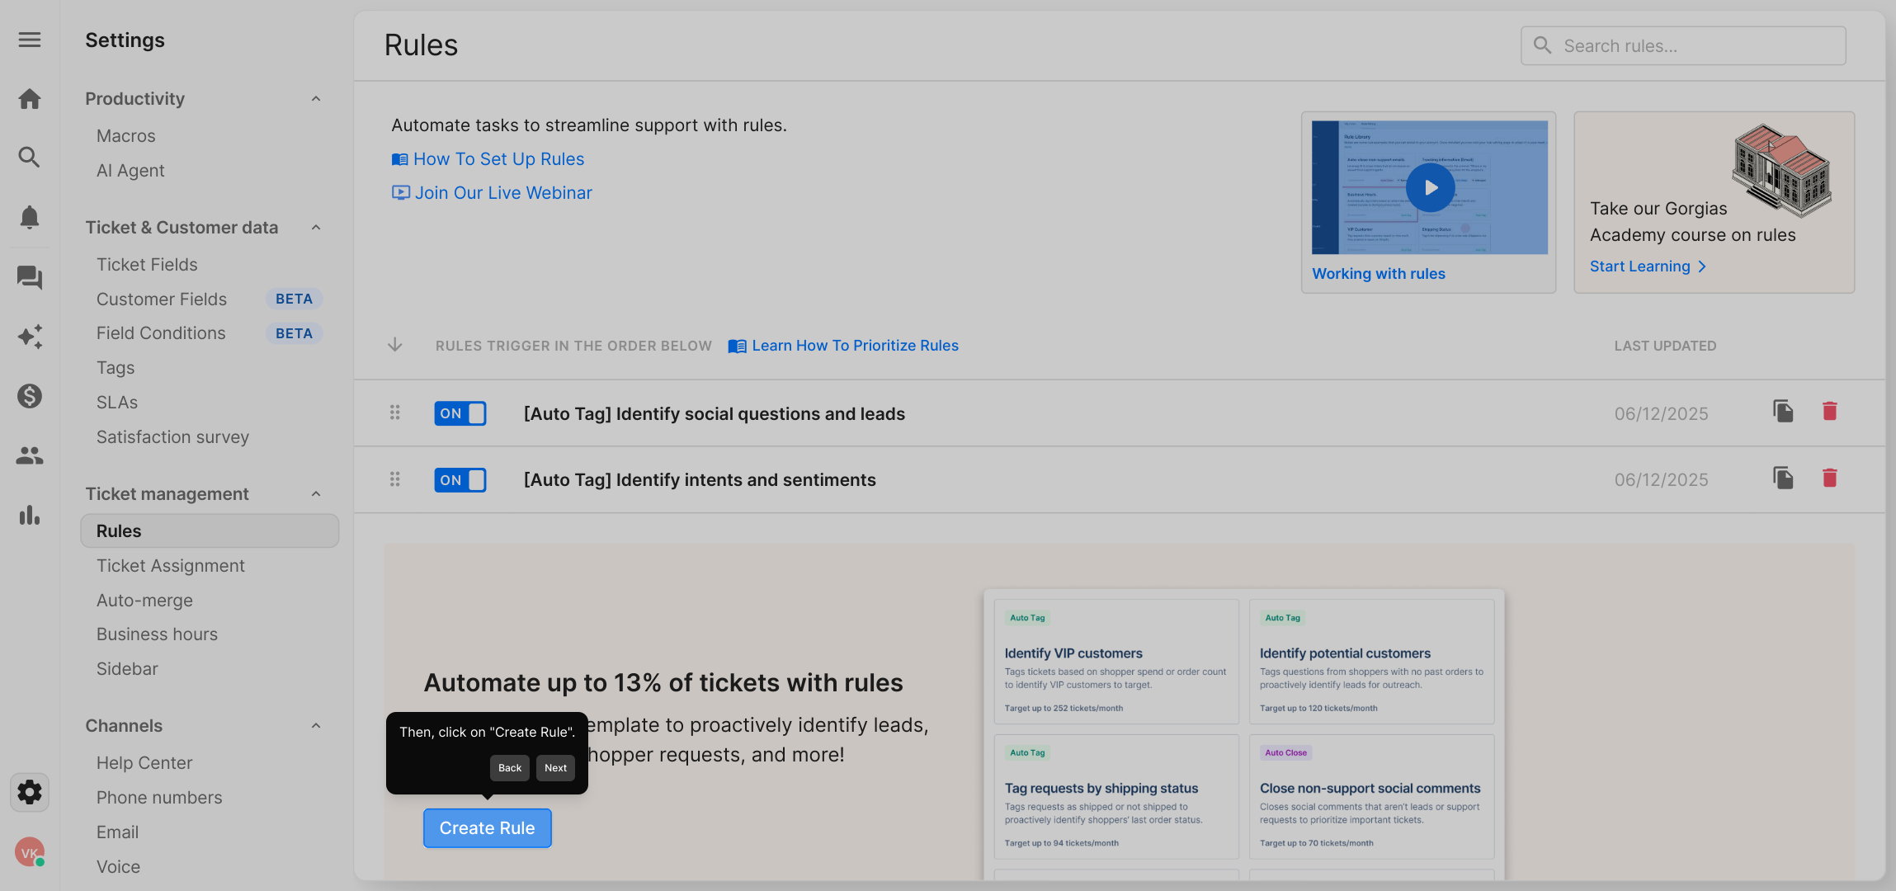The width and height of the screenshot is (1896, 891).
Task: Open the Identify VIP customers template card
Action: point(1116,662)
